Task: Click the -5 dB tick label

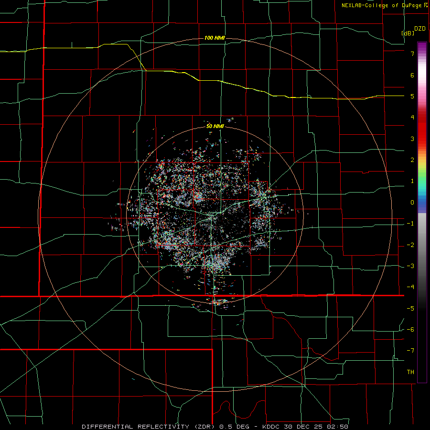Action: coord(410,309)
